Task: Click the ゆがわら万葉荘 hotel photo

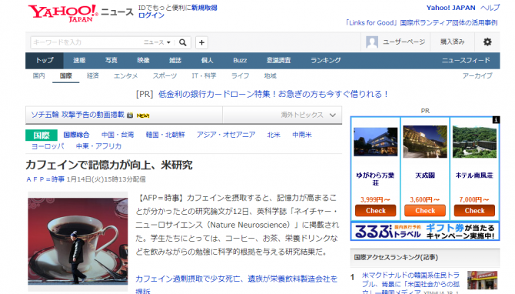Action: click(x=375, y=142)
